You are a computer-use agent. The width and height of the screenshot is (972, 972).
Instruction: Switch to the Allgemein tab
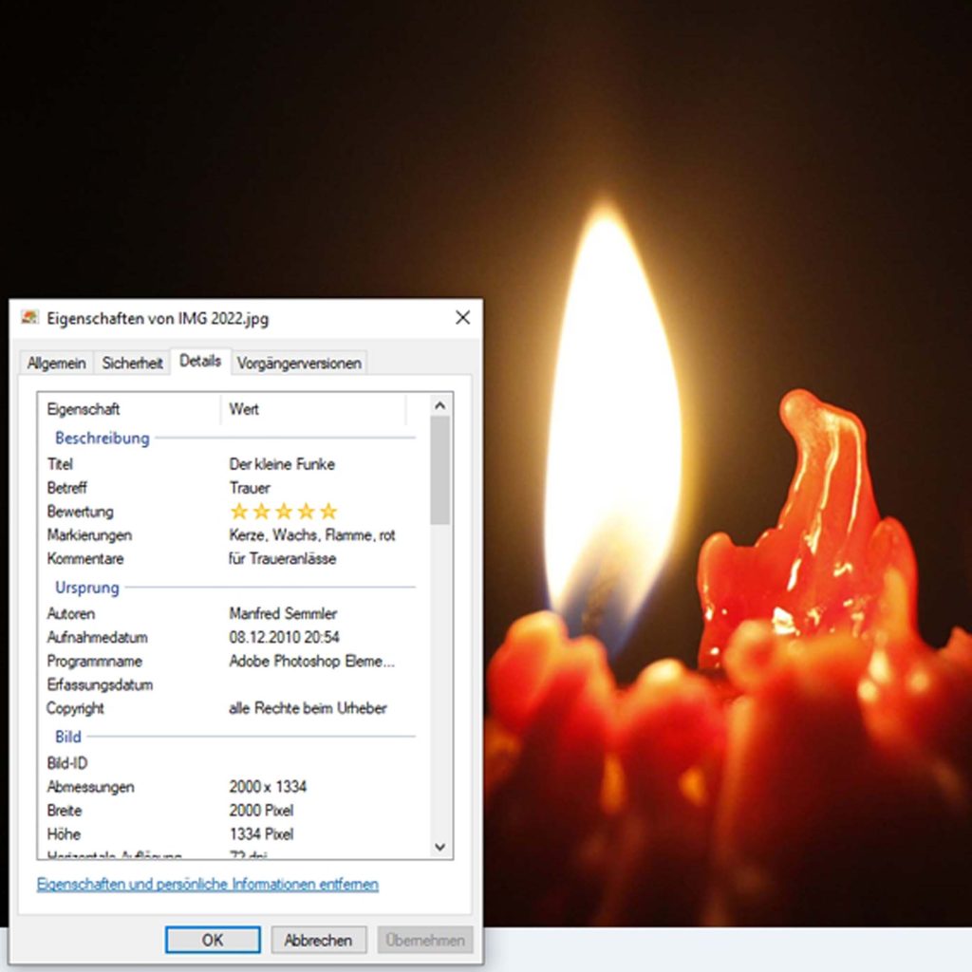(x=56, y=363)
